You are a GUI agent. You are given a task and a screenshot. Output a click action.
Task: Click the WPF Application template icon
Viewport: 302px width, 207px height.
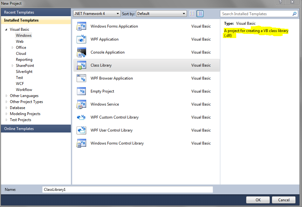pyautogui.click(x=81, y=39)
